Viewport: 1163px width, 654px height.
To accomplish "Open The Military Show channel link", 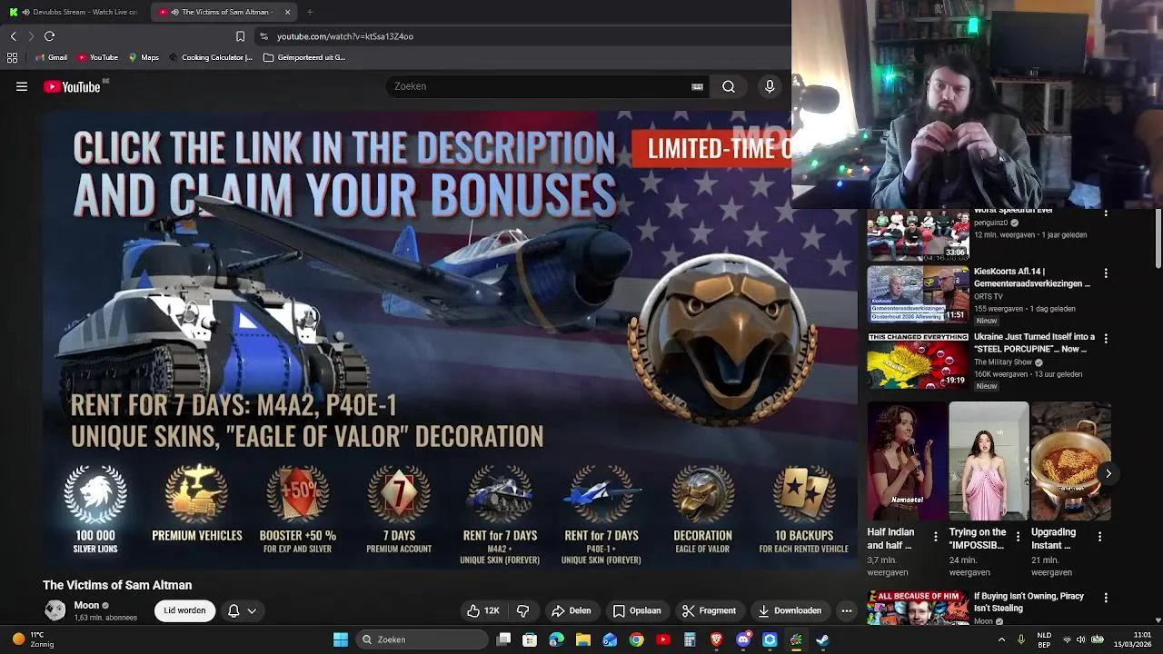I will pos(1003,362).
